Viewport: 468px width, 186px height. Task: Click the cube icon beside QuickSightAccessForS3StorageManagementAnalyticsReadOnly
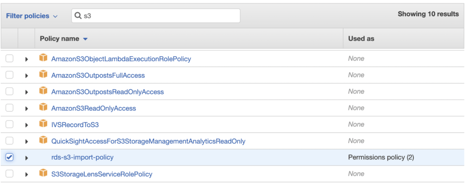43,141
